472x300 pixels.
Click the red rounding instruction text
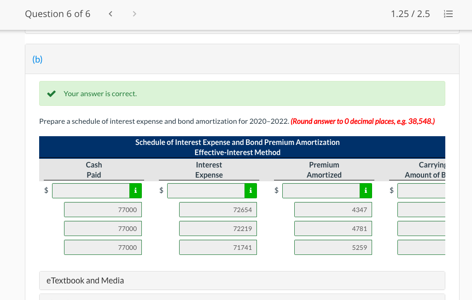coord(363,121)
